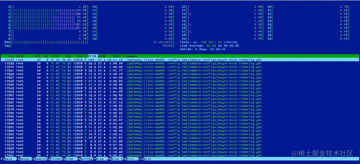Click the Swp swap usage meter
360x164 pixels.
tap(90, 46)
